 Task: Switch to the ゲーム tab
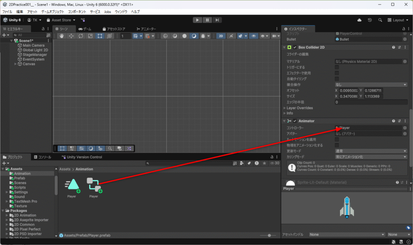tap(85, 29)
